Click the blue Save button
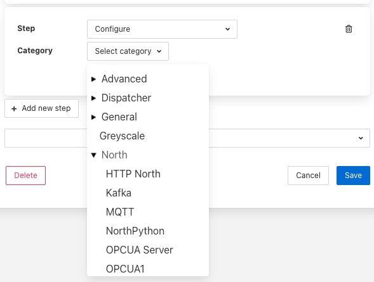 [x=353, y=176]
